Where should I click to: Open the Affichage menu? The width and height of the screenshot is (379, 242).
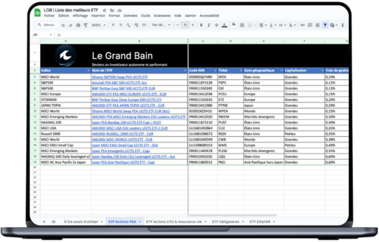pos(80,15)
